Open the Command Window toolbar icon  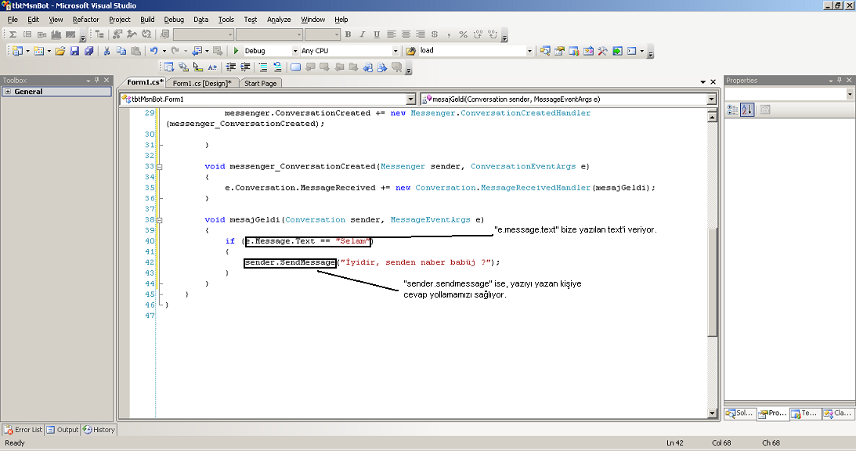click(632, 51)
